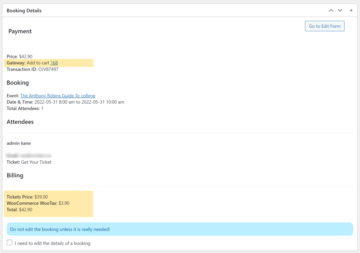Select the Transaction ID value OJV87497
This screenshot has height=253, width=360.
(x=47, y=69)
